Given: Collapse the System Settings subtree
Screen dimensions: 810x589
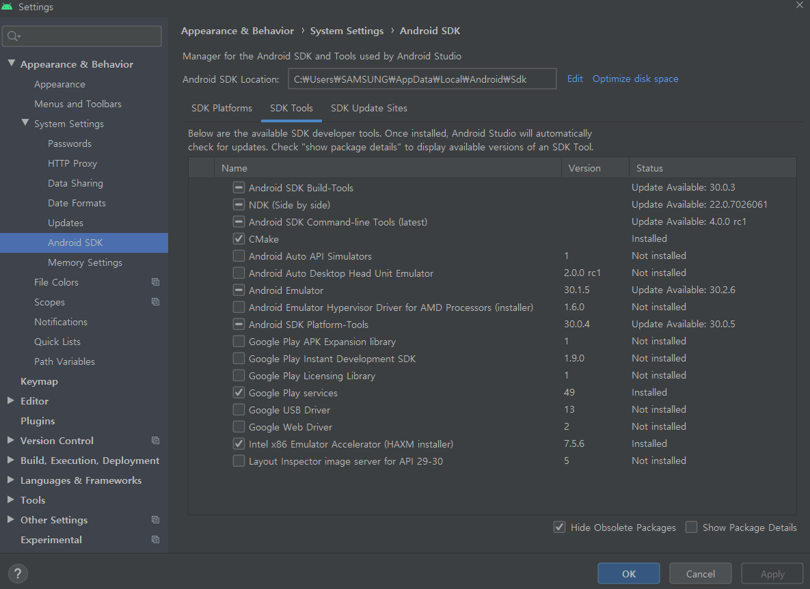Looking at the screenshot, I should [x=25, y=123].
